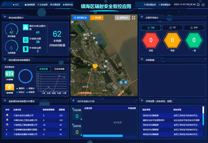208x143 pixels.
Task: Open the notification bell icon
Action: 198,5
